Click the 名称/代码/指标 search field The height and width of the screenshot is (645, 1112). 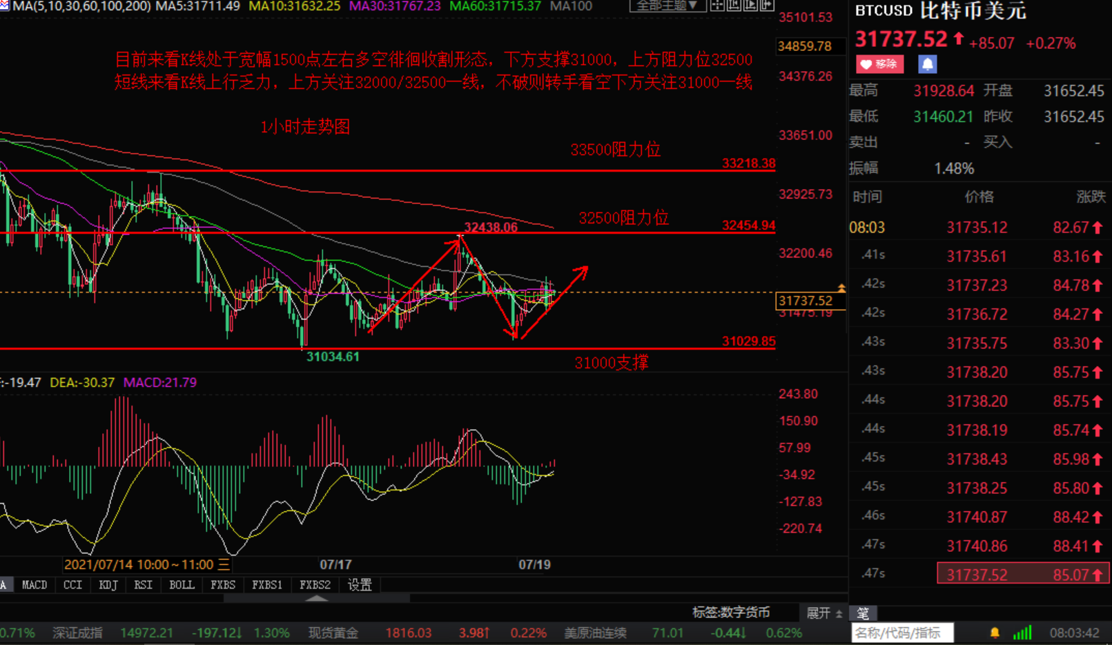click(902, 633)
